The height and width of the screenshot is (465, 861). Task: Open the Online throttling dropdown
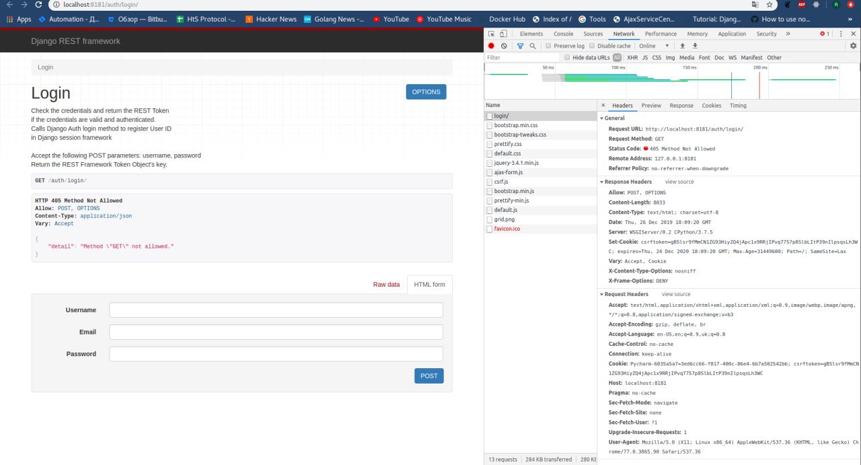pos(655,46)
